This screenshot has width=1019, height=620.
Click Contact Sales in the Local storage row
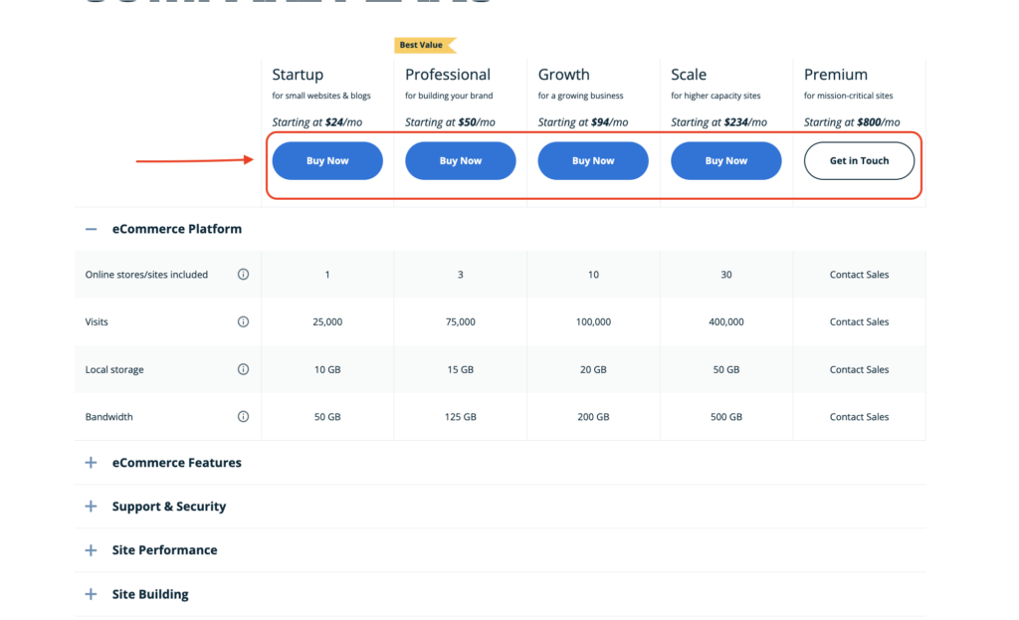click(x=859, y=369)
